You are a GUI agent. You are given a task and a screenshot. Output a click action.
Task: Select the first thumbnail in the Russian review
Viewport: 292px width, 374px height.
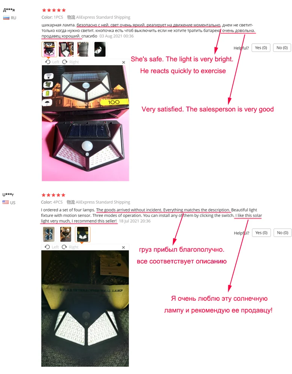click(x=49, y=49)
